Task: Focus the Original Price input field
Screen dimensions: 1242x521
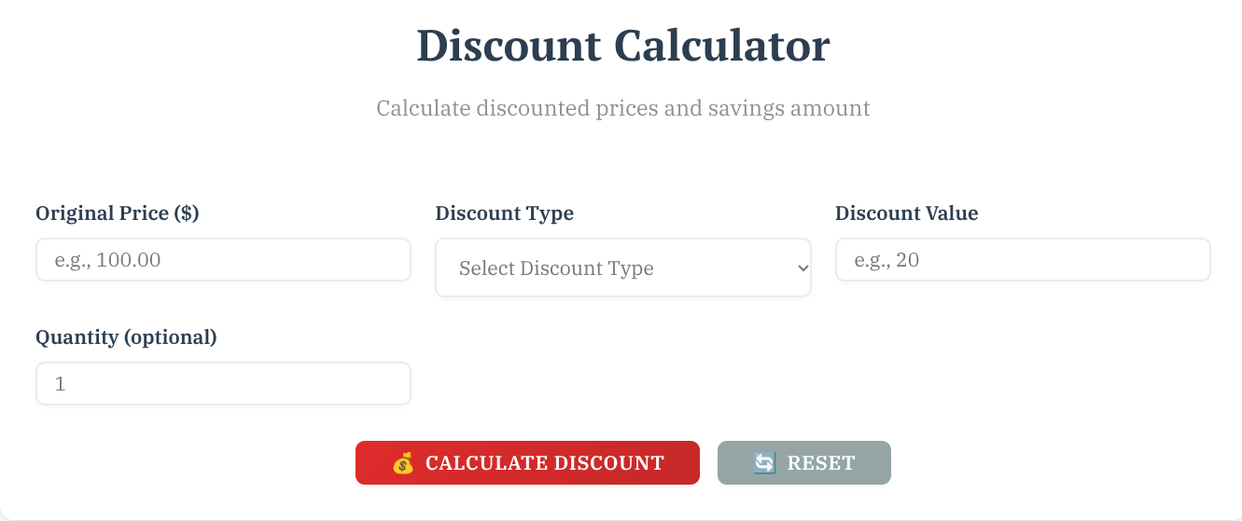Action: coord(223,260)
